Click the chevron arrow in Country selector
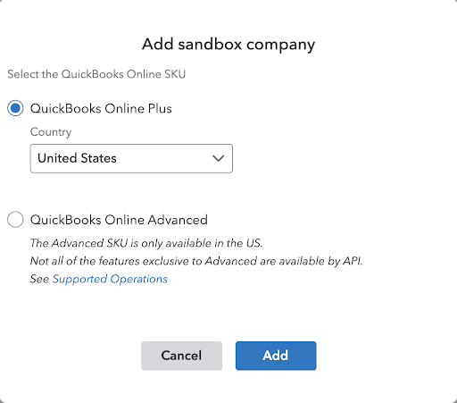Screen dimensions: 457x403 (218, 158)
